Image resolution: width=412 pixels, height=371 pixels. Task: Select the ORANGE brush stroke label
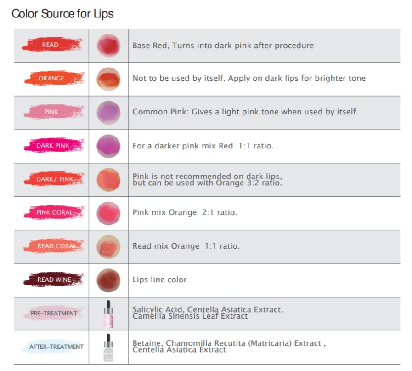click(x=51, y=79)
